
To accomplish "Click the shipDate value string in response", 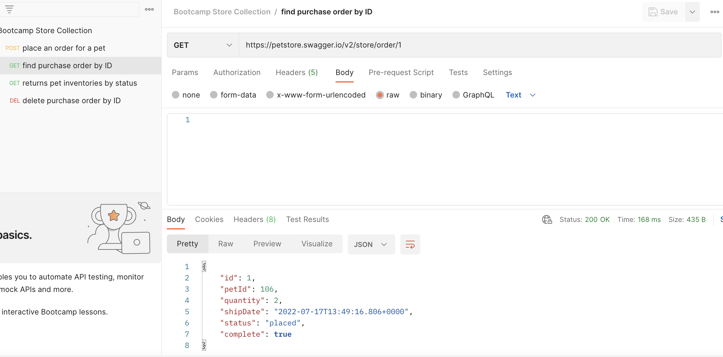I will click(341, 312).
